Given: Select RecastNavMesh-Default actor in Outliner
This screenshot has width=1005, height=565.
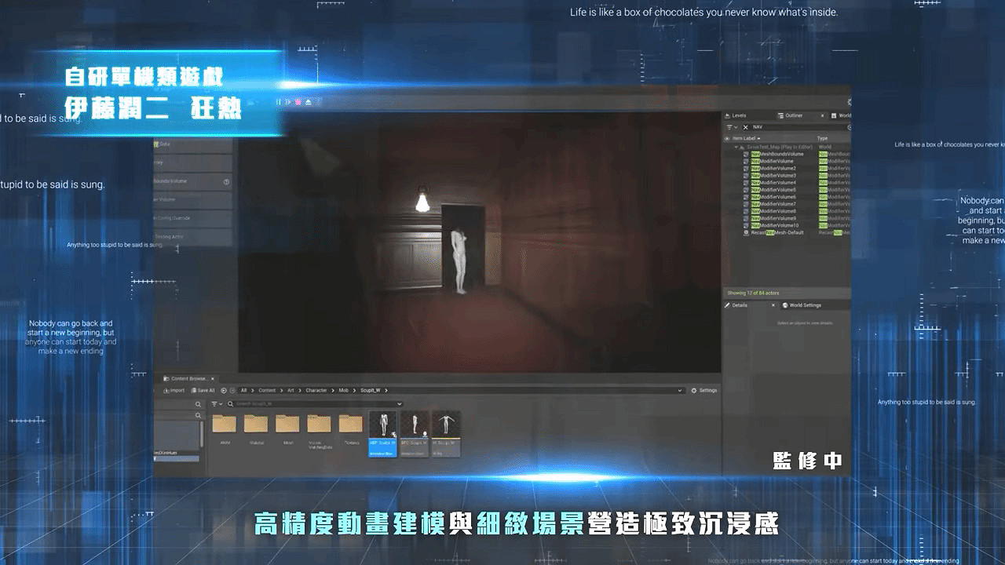Looking at the screenshot, I should [777, 233].
